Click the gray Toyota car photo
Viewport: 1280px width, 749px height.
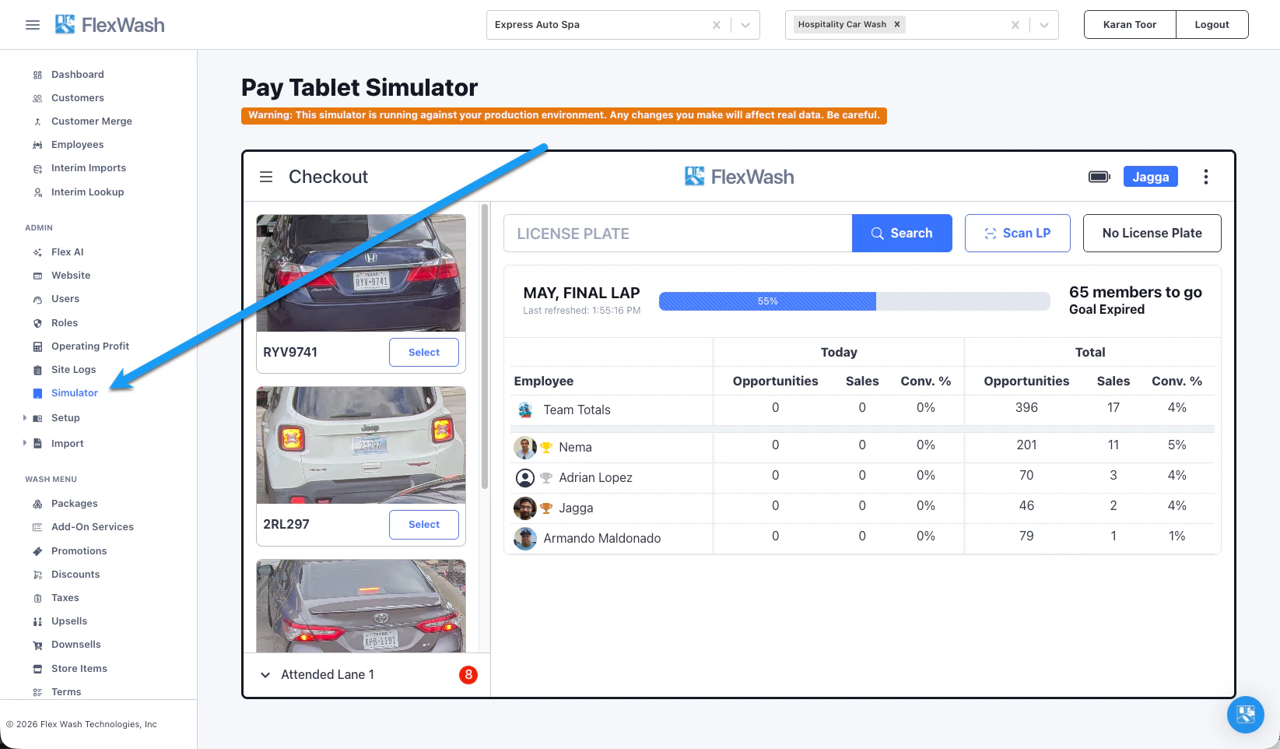tap(361, 606)
